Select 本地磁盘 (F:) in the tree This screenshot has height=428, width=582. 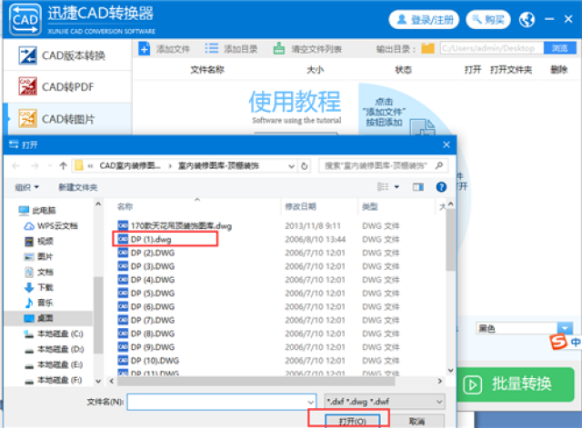pos(54,380)
